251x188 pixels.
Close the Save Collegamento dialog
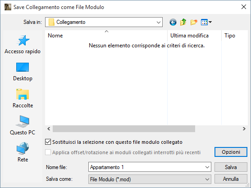[244, 7]
